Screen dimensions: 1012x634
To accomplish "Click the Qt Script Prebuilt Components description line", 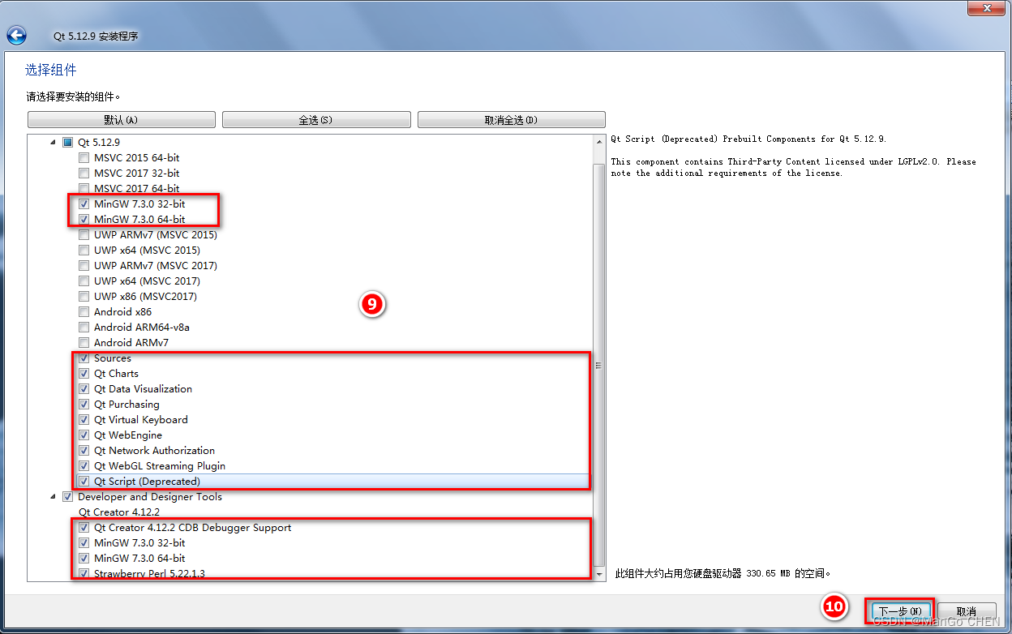I will tap(748, 139).
